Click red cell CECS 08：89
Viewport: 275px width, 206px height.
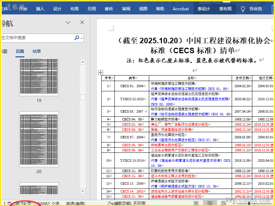coord(132,145)
